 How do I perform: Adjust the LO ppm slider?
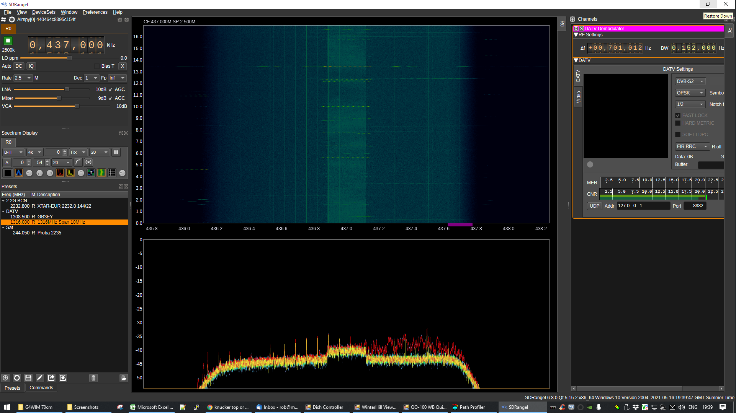pyautogui.click(x=69, y=58)
